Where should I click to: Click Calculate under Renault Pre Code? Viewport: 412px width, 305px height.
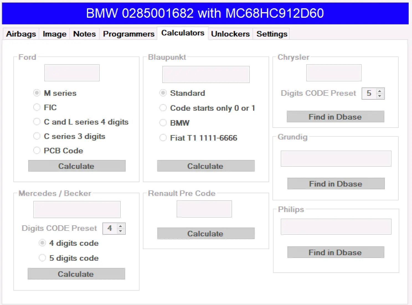click(x=206, y=234)
